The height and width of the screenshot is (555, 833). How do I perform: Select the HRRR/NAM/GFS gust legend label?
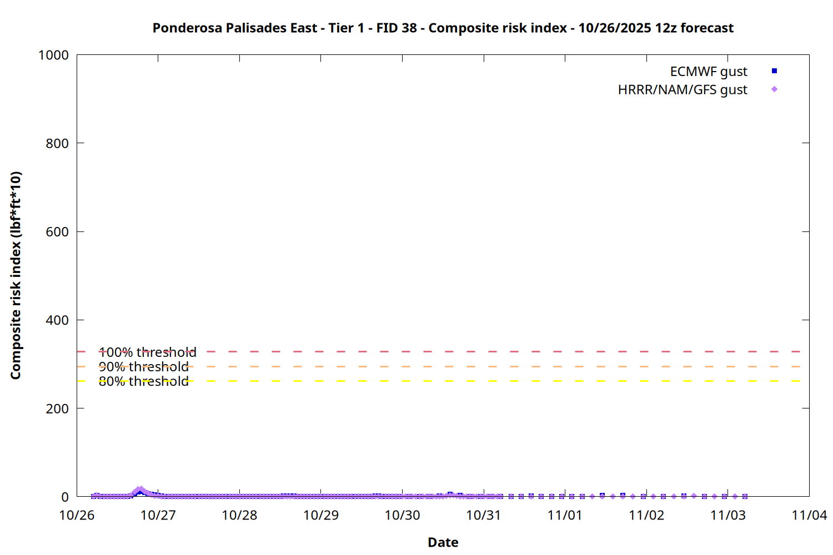tap(682, 90)
